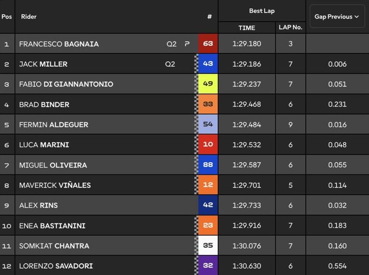Open rider Francesco Bagnaia's name

pyautogui.click(x=59, y=44)
